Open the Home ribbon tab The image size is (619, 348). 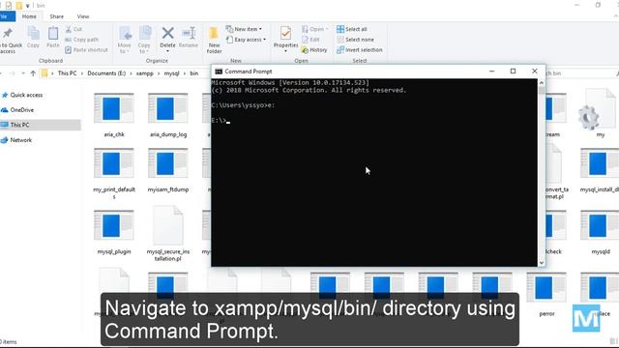(29, 16)
